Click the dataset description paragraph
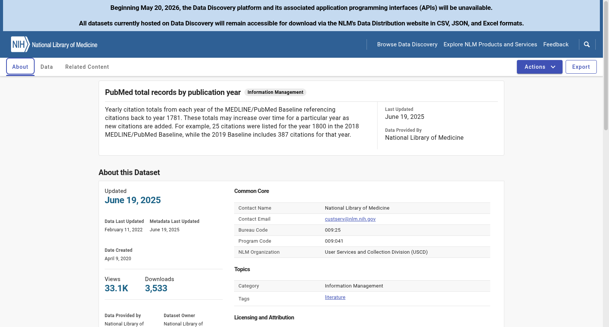The width and height of the screenshot is (609, 327). [x=232, y=122]
